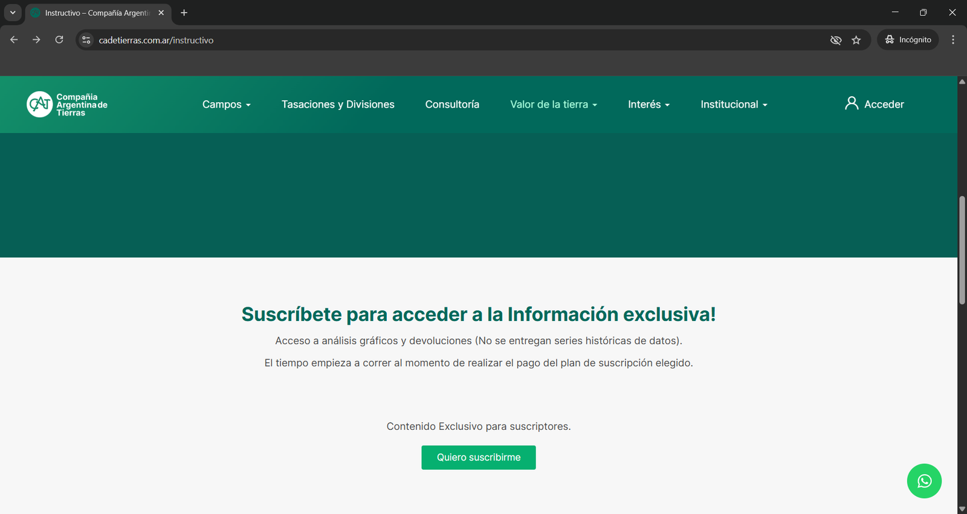Open the site information icon in address bar
The image size is (967, 514).
86,40
